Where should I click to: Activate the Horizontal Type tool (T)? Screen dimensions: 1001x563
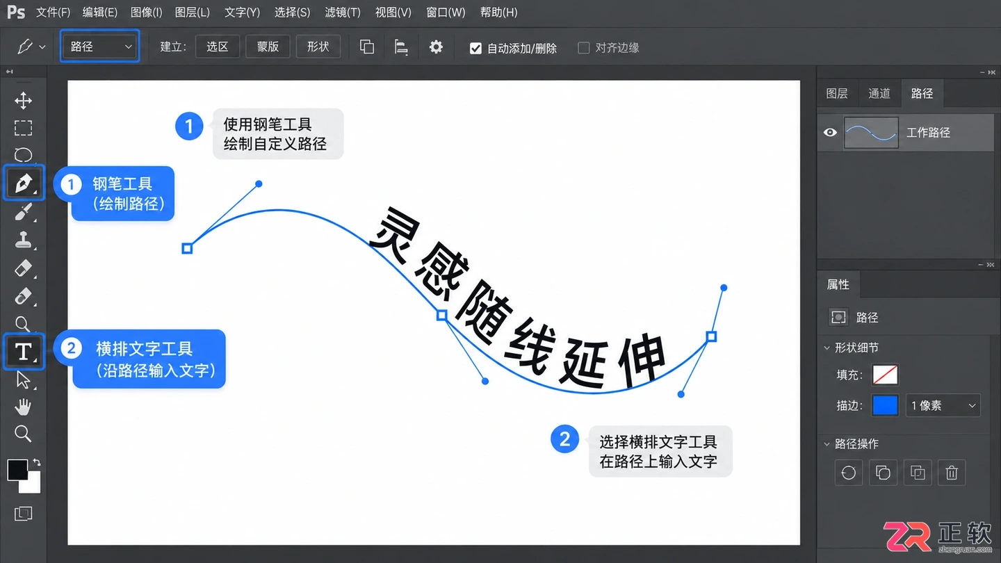(24, 352)
